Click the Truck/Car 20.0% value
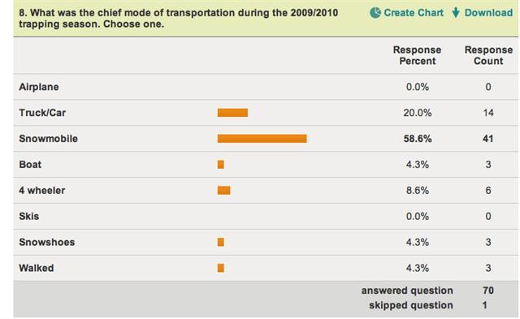The width and height of the screenshot is (520, 319). click(418, 113)
